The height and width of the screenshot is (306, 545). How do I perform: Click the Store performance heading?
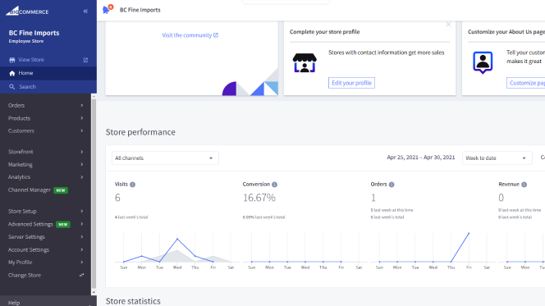(x=140, y=132)
